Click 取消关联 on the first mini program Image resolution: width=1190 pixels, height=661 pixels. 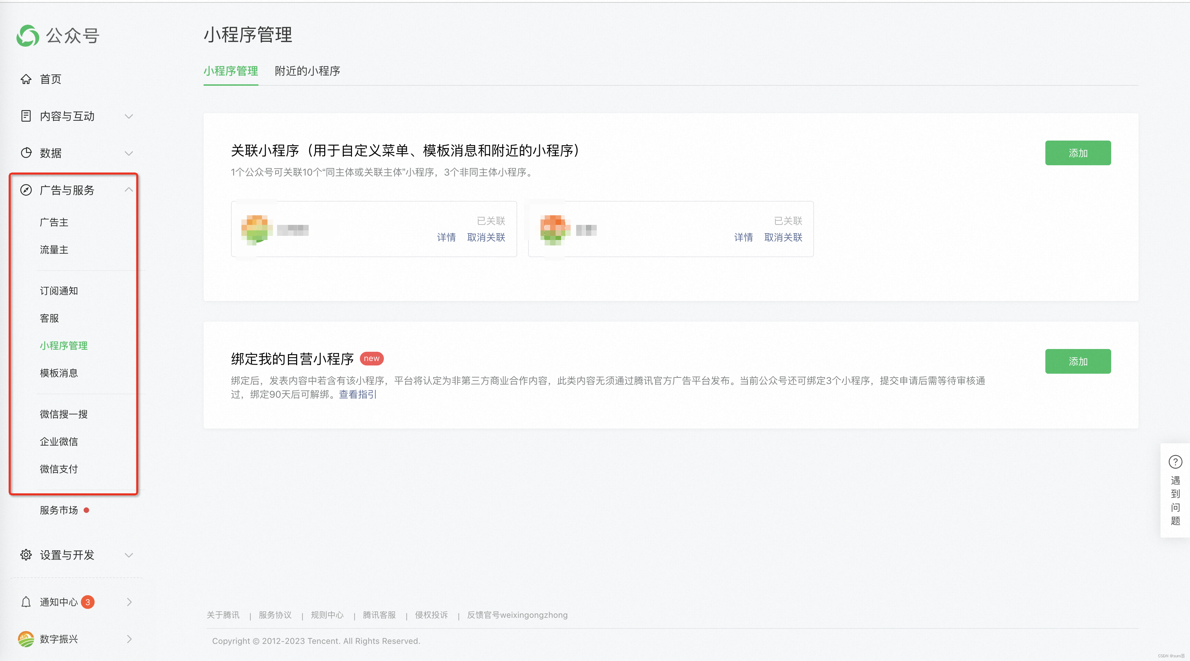click(x=486, y=238)
